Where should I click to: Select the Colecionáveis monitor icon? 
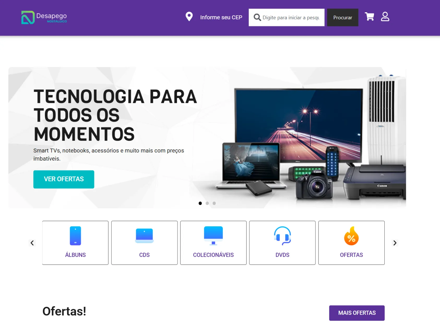(x=213, y=236)
